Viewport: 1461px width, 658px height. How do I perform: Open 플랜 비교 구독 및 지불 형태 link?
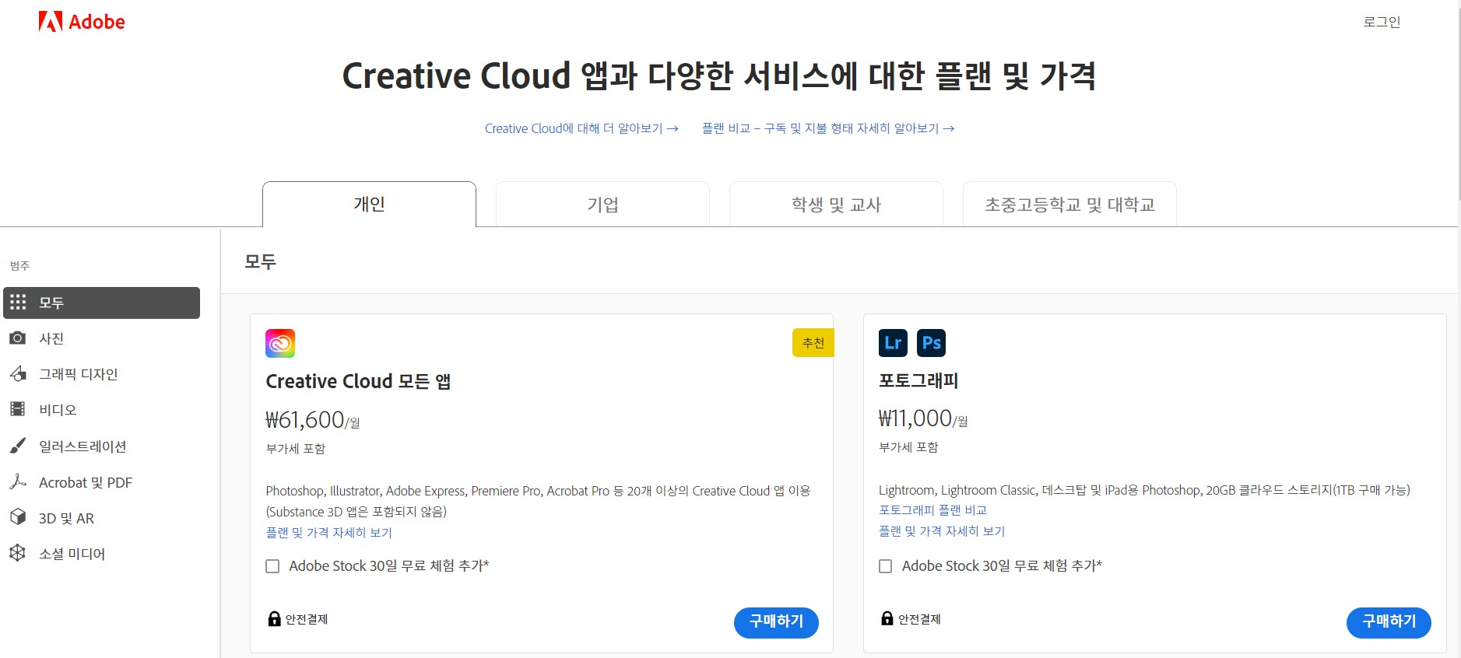click(x=828, y=128)
